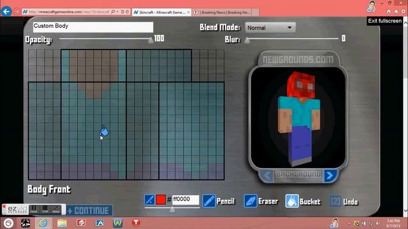Click the browser Refresh icon
This screenshot has height=229, width=408.
click(x=127, y=12)
